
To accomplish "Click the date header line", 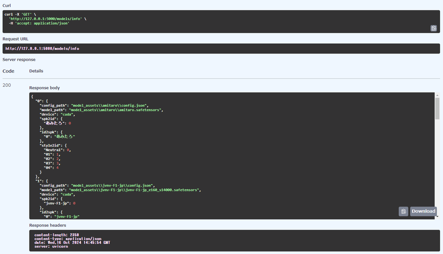I will click(72, 243).
